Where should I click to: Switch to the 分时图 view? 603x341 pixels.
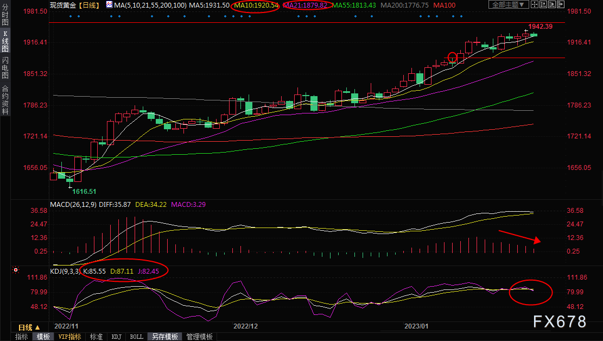click(x=5, y=16)
